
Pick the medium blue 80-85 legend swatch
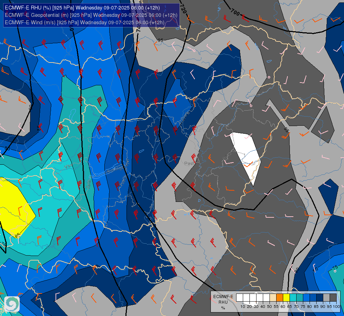tap(313, 298)
